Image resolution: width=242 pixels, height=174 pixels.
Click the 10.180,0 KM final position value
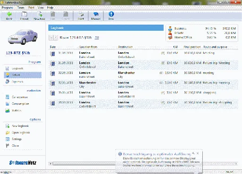pos(192,73)
